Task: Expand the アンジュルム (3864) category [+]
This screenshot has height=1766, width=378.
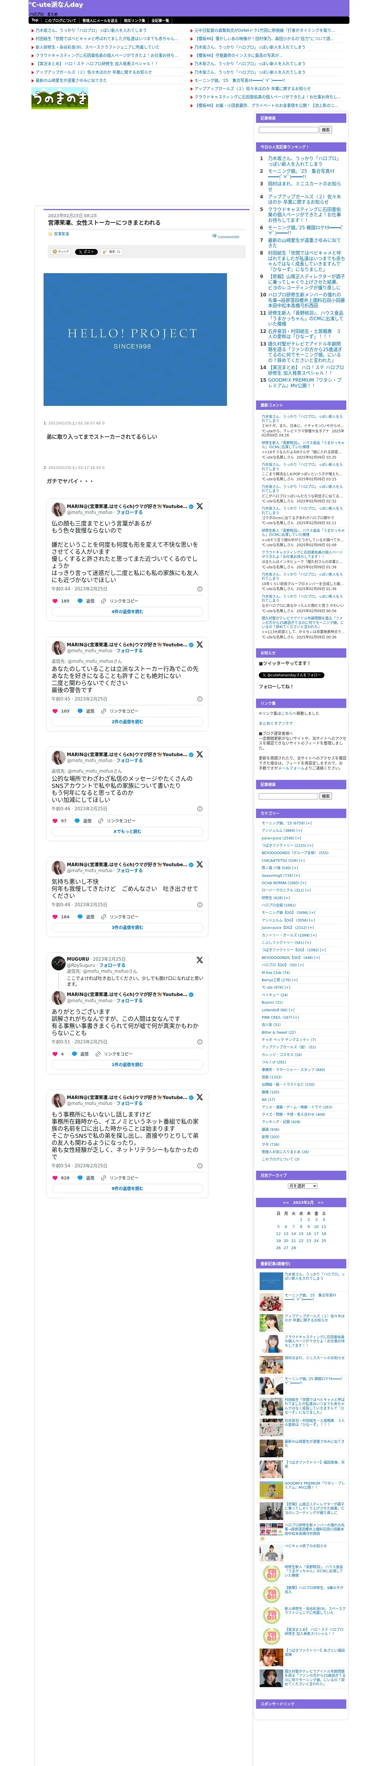Action: [299, 830]
